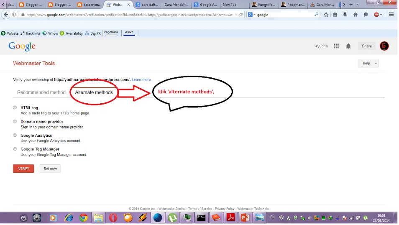
Task: Open the downloads arrow icon
Action: click(345, 15)
